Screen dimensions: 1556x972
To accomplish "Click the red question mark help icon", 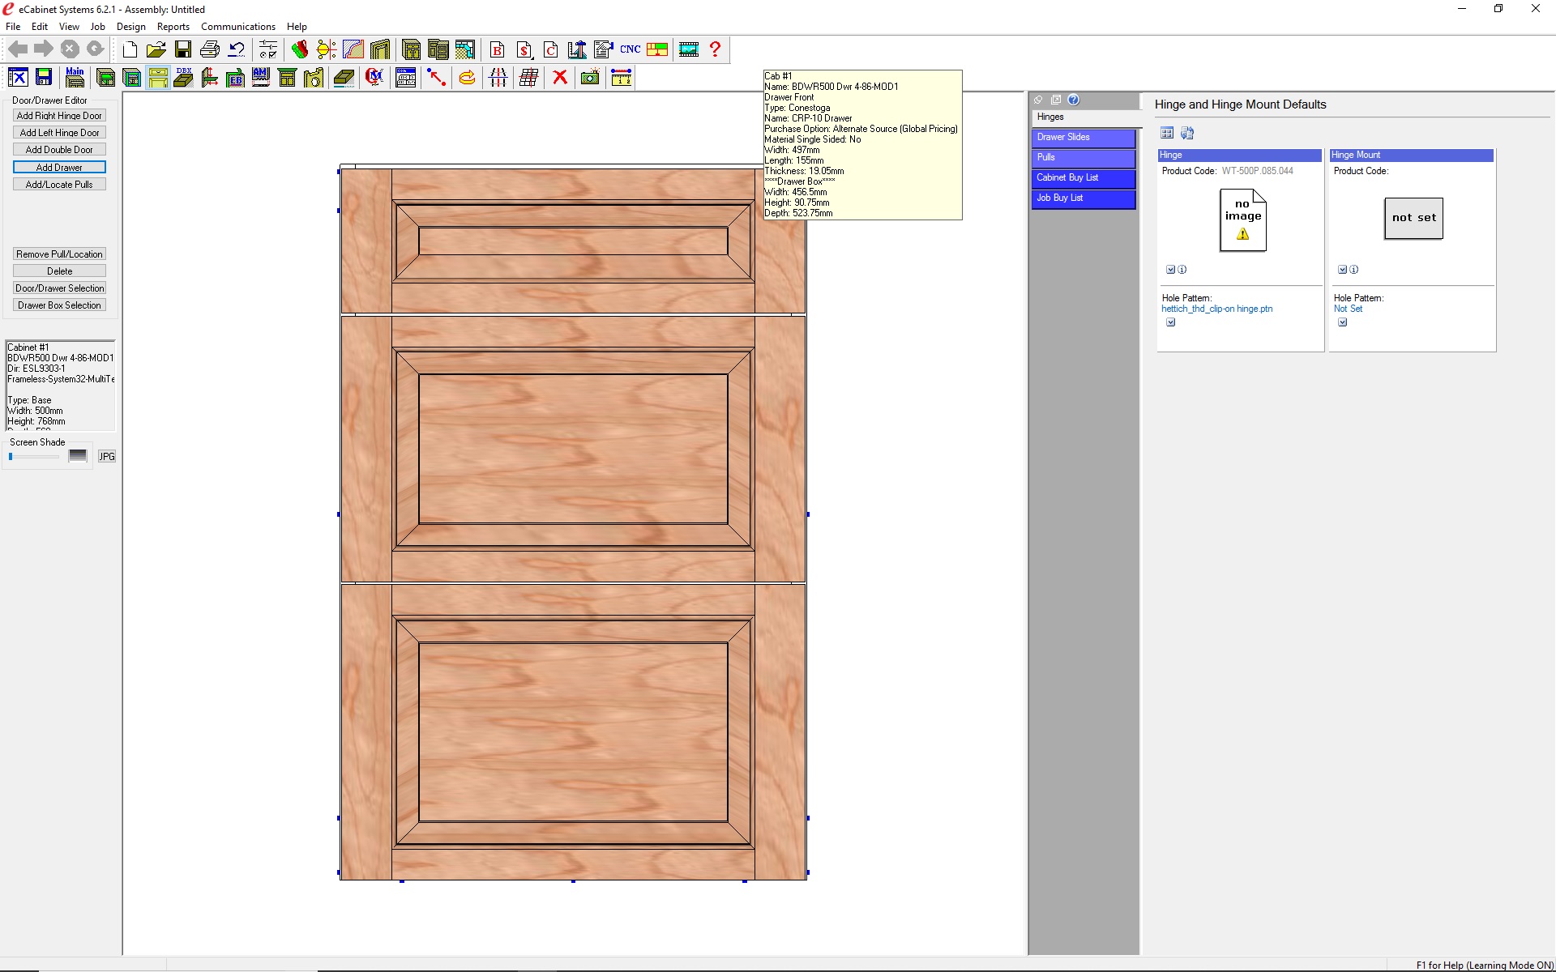I will (715, 49).
